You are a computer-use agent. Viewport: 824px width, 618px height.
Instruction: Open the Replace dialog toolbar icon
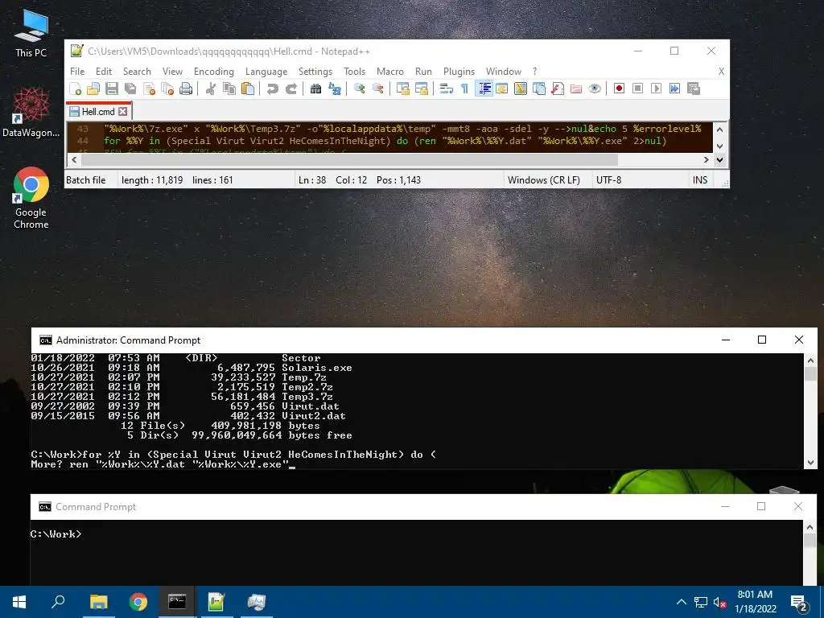click(x=334, y=89)
